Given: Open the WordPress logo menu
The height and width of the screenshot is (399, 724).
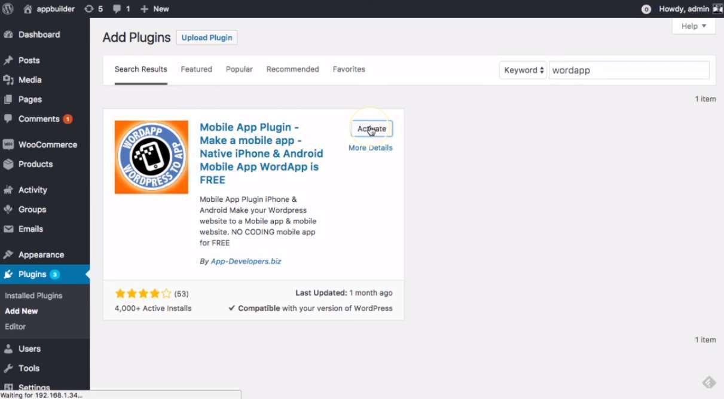Looking at the screenshot, I should pyautogui.click(x=8, y=9).
